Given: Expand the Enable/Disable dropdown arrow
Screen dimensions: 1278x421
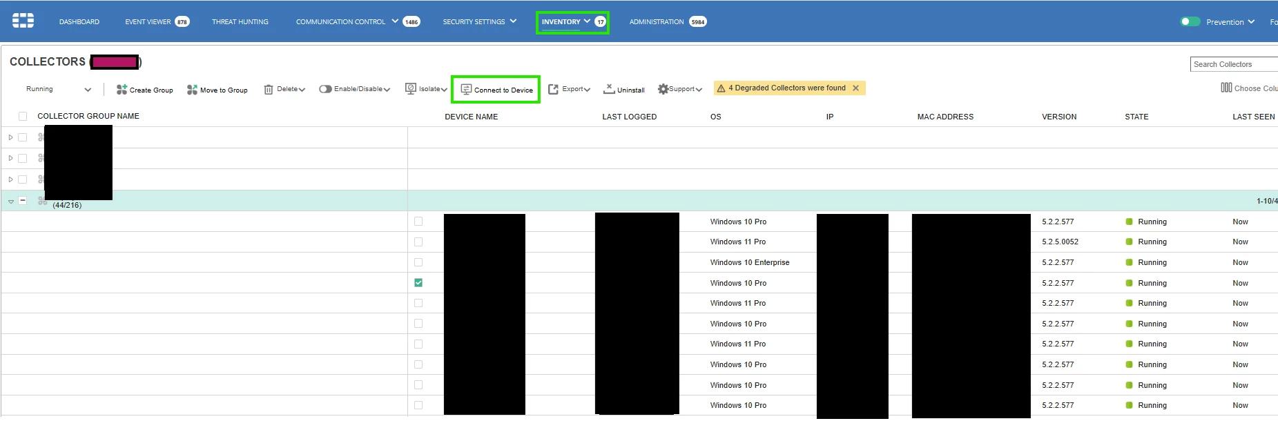Looking at the screenshot, I should pyautogui.click(x=387, y=90).
